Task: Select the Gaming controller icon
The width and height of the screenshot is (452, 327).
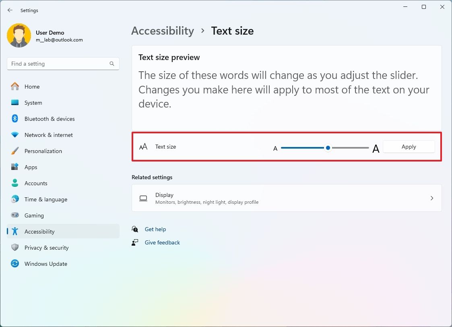Action: pos(15,215)
